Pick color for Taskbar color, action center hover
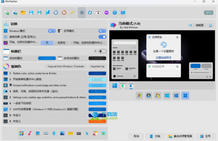Image resolution: width=218 pixels, height=141 pixels. click(97, 73)
